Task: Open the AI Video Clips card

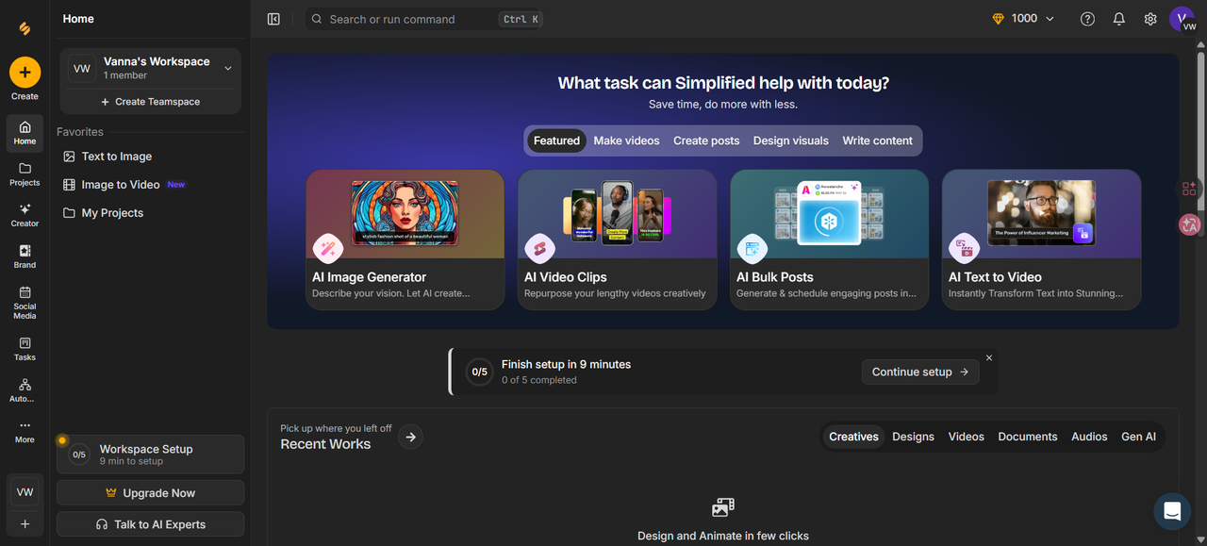Action: click(617, 240)
